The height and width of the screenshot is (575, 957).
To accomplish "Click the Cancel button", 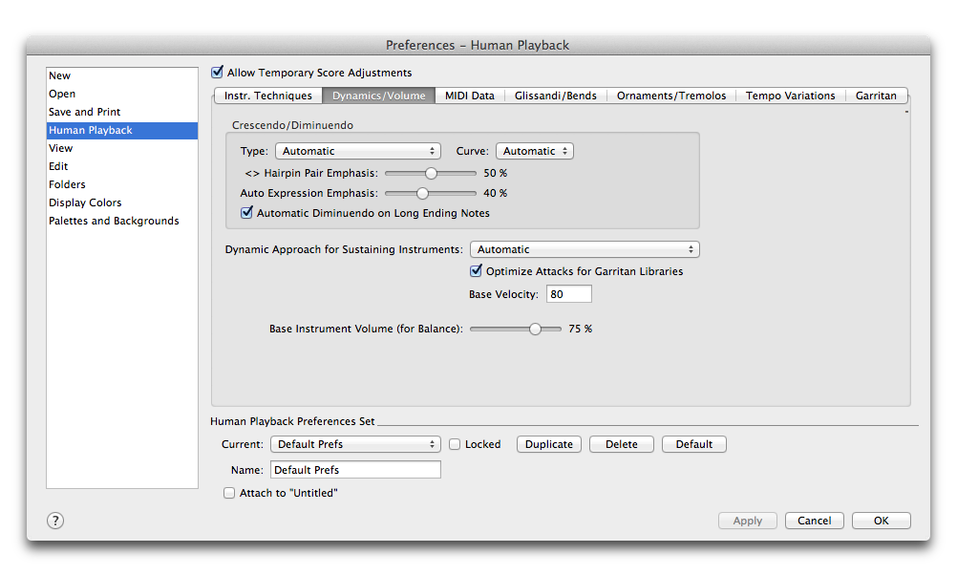I will pos(814,521).
